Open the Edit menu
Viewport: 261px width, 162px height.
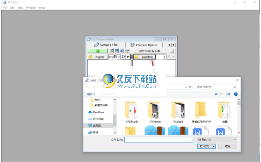click(x=12, y=8)
